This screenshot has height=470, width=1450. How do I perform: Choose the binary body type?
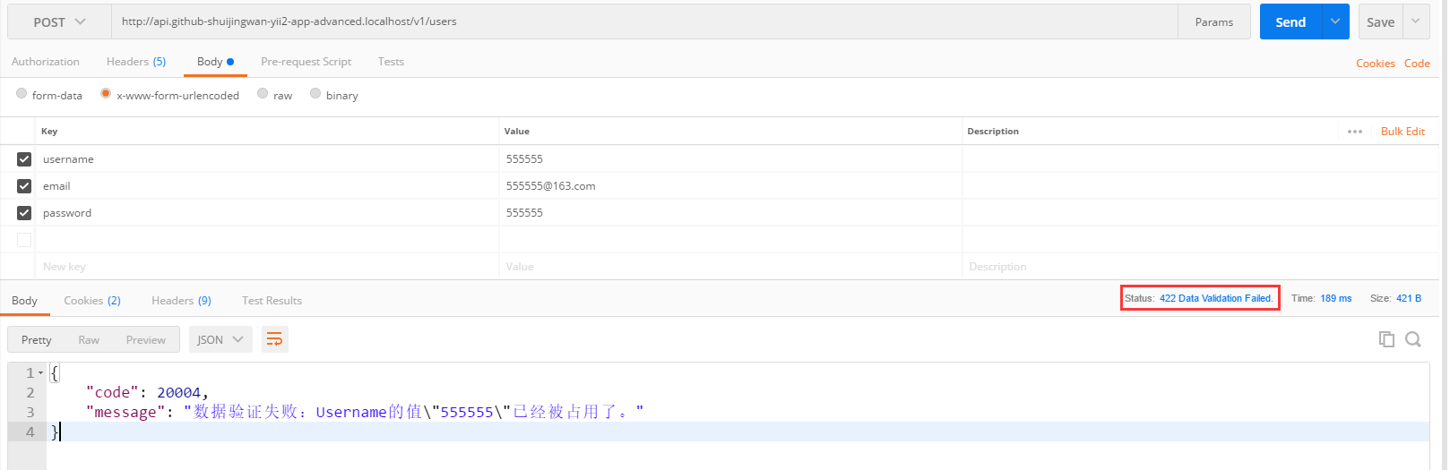click(315, 93)
